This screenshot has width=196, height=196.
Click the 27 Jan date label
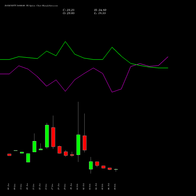tap(53, 187)
